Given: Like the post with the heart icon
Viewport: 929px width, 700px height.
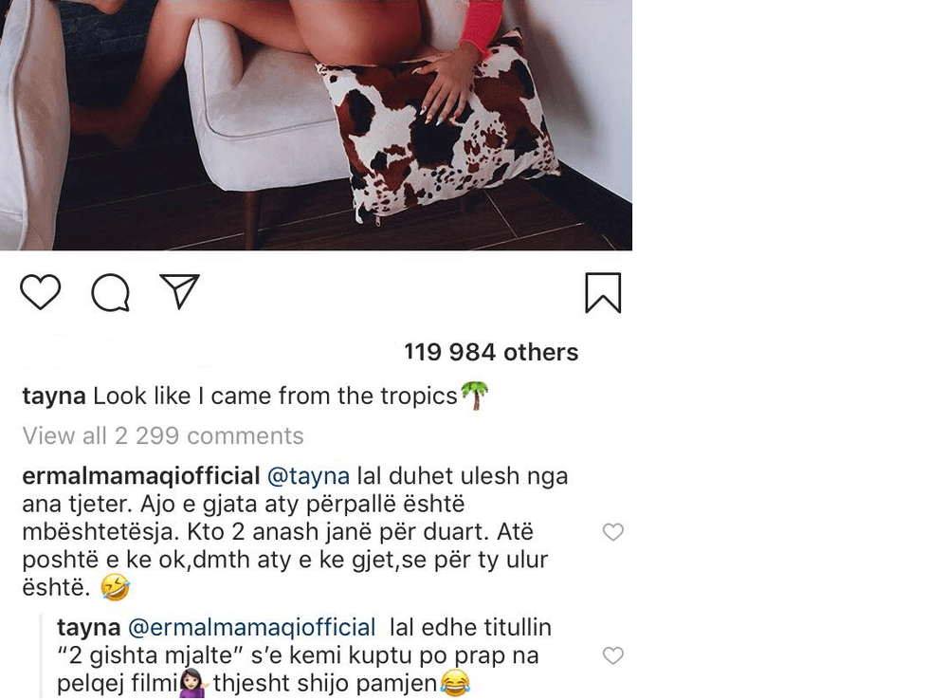Looking at the screenshot, I should [41, 292].
